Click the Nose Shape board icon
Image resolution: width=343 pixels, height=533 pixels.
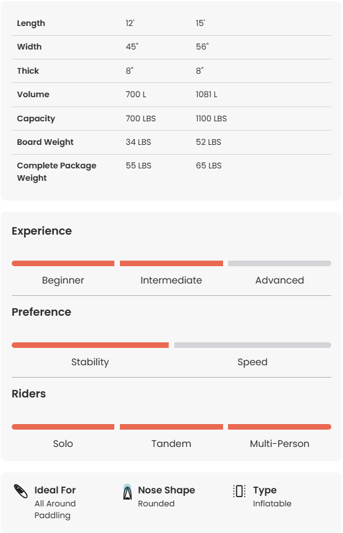coord(127,492)
